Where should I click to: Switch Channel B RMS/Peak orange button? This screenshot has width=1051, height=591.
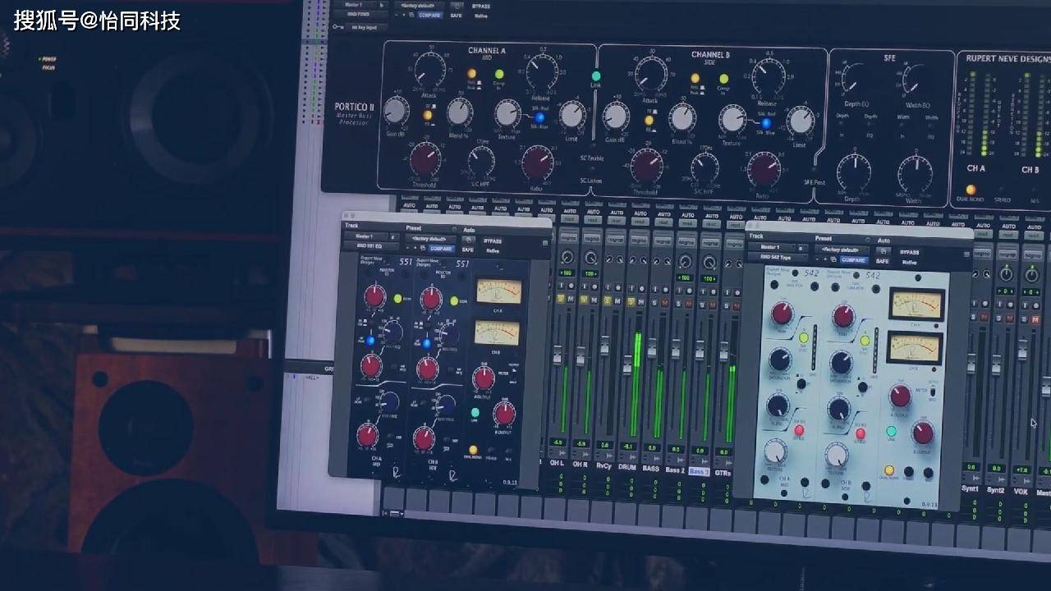coord(695,78)
